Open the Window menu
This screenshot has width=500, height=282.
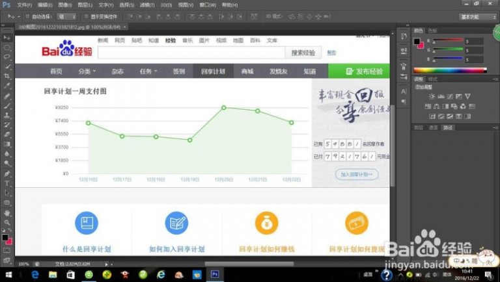(208, 5)
